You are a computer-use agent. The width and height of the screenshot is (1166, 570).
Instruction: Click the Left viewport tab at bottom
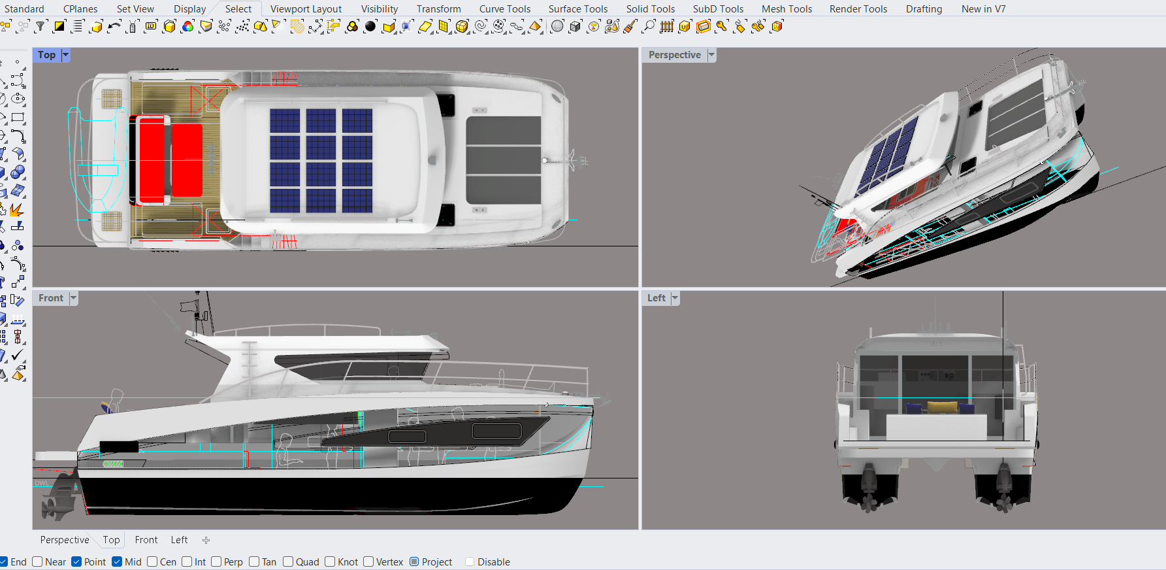pyautogui.click(x=179, y=540)
